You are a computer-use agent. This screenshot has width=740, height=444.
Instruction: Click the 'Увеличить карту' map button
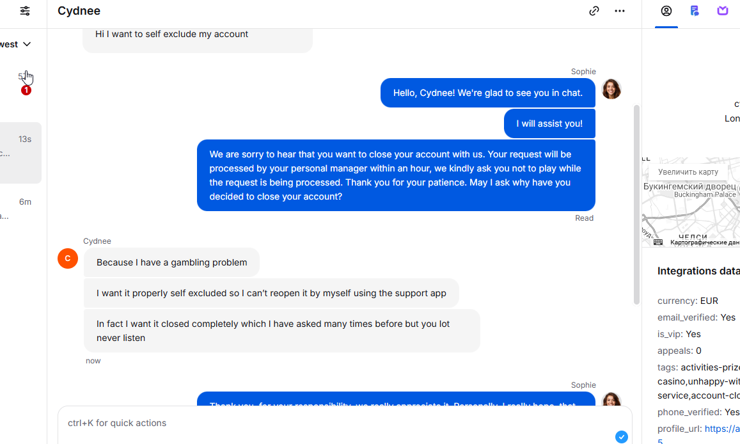pyautogui.click(x=688, y=172)
